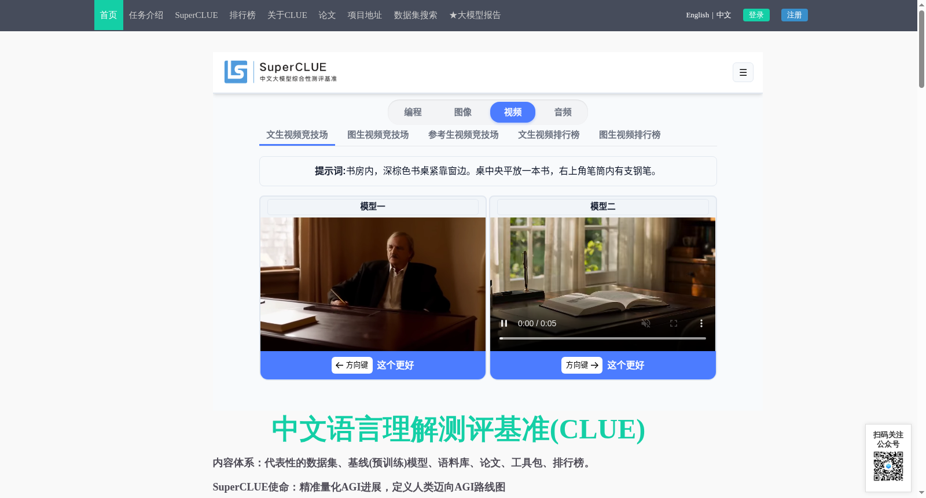Click the 扫码关注公众号 label
The height and width of the screenshot is (498, 926).
pos(888,440)
